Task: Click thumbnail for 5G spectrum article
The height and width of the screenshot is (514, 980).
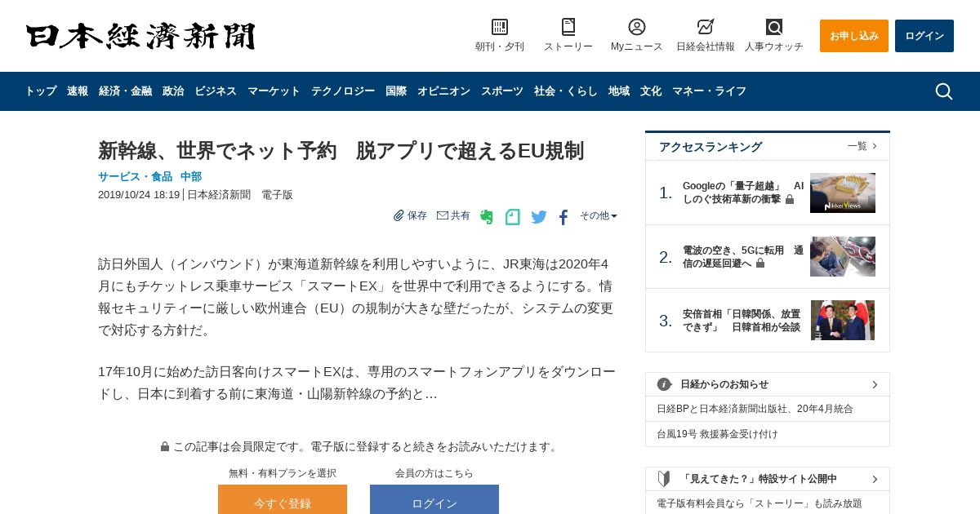Action: [843, 257]
